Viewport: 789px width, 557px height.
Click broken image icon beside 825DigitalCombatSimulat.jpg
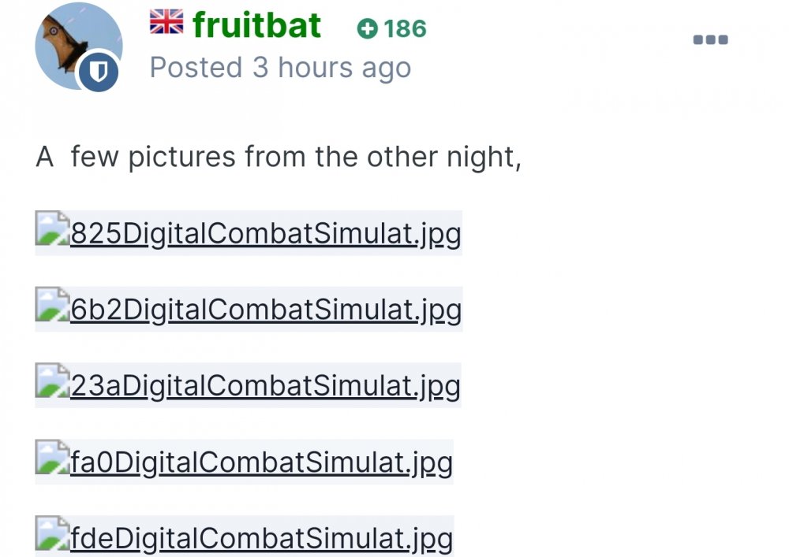pos(52,232)
